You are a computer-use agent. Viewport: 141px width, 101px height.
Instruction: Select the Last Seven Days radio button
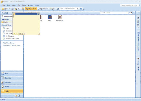[x=4, y=33]
